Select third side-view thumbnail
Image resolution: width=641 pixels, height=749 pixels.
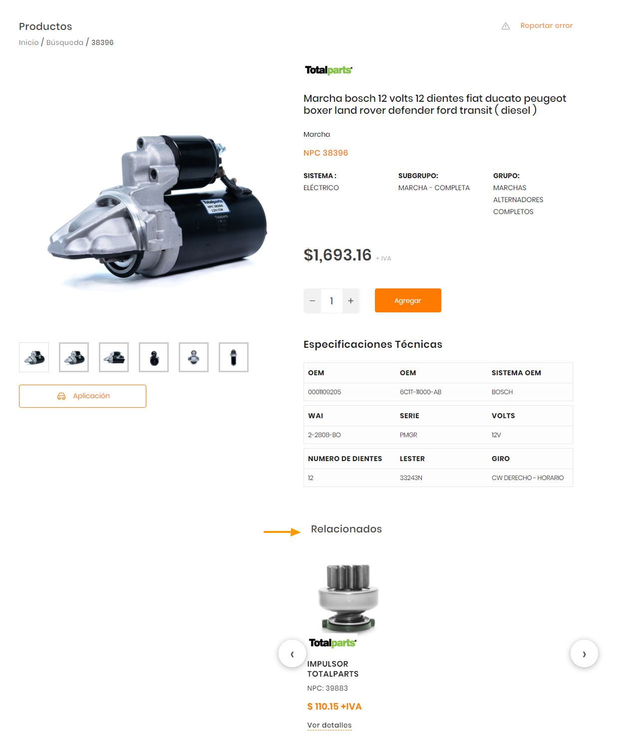pos(114,357)
